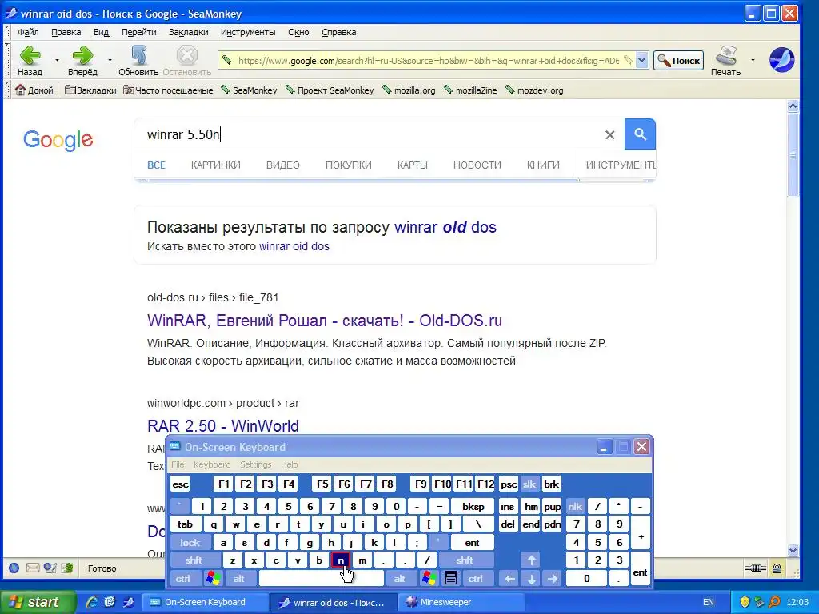This screenshot has width=819, height=614.
Task: Open the Mail envelope icon in status bar
Action: coord(32,568)
